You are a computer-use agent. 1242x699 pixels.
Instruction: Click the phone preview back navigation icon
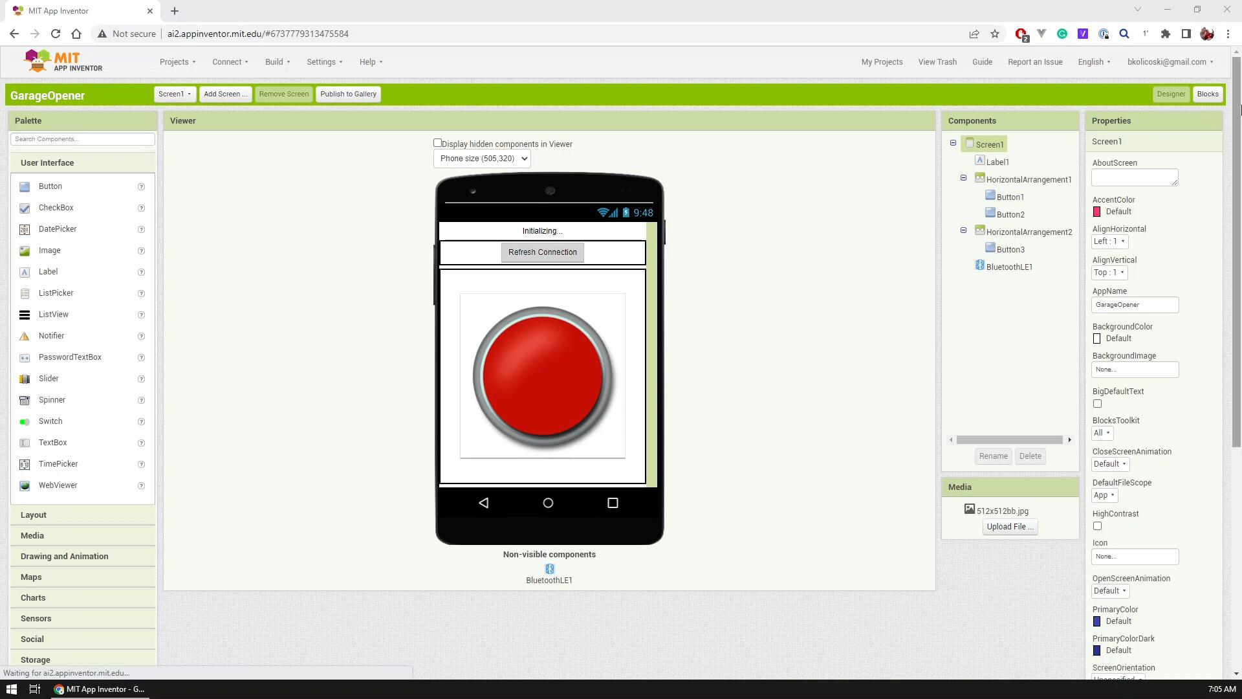pos(483,503)
